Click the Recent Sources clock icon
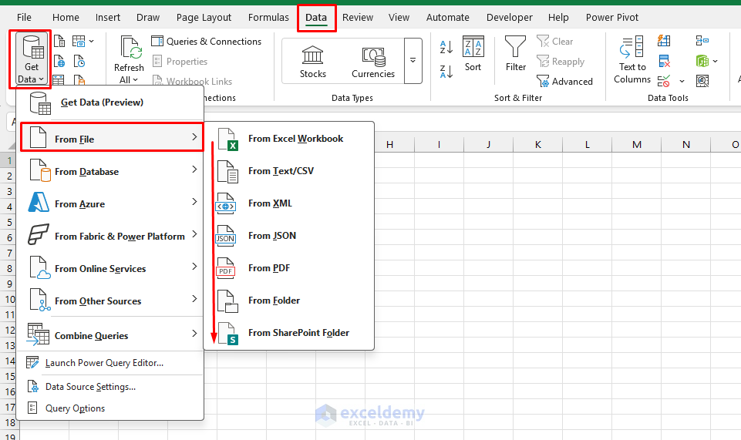 [79, 62]
